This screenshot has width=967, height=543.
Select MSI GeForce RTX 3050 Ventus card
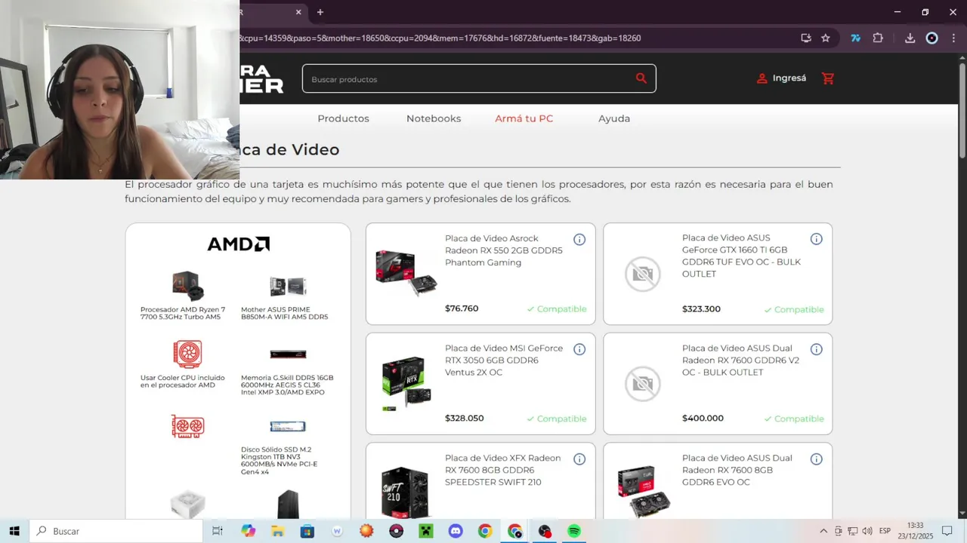point(480,384)
